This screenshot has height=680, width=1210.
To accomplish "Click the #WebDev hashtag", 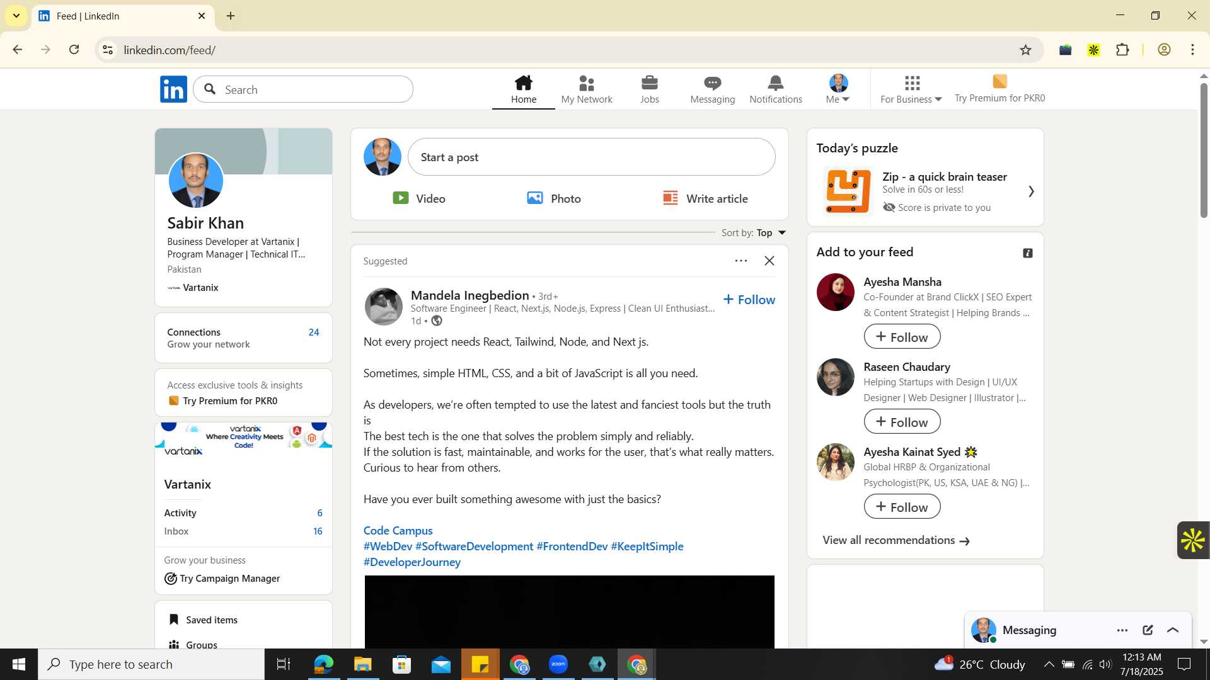I will point(388,547).
